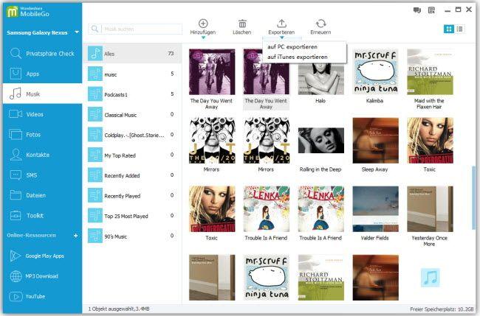Choose auf PC exportieren
480x316 pixels.
tap(292, 46)
